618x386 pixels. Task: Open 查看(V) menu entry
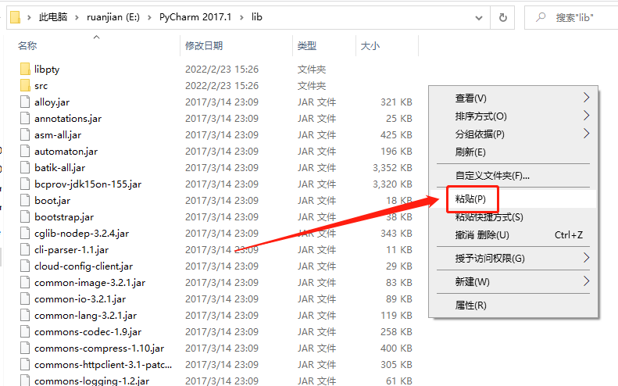click(x=513, y=98)
